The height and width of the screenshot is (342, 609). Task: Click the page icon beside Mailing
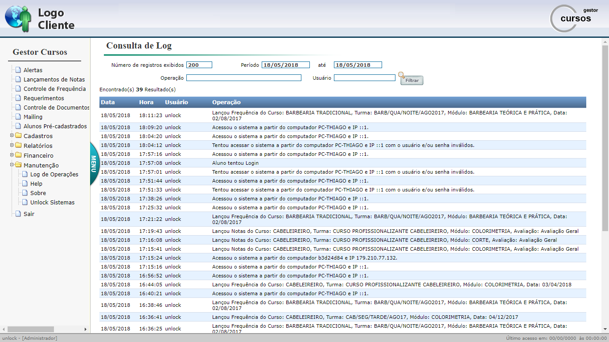18,117
